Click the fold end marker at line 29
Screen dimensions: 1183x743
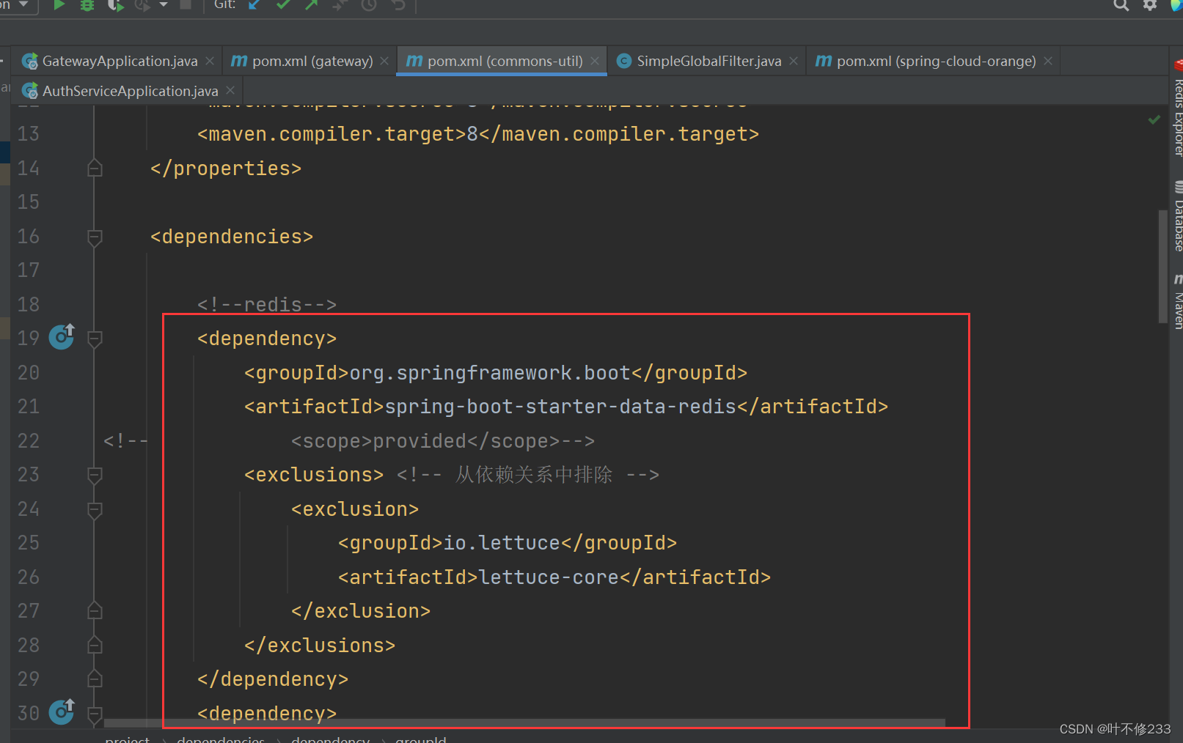click(95, 679)
